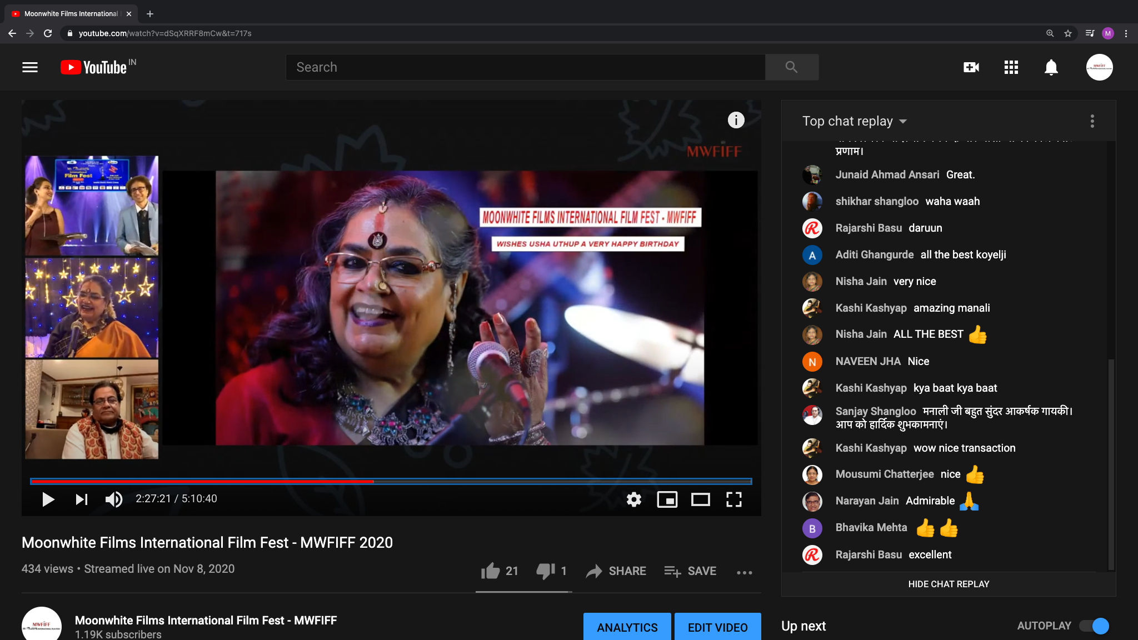Click the 'wow nice transaction' chat message
Screen dimensions: 1138x640
[965, 448]
